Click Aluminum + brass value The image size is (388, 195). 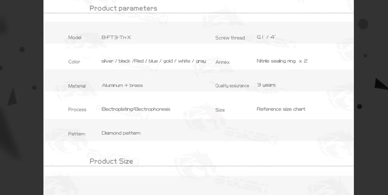[122, 85]
